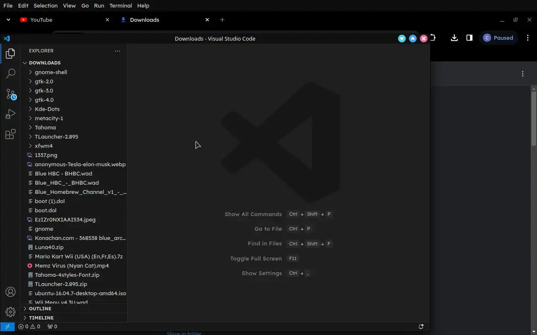Click Show in folder link on Downloads page
This screenshot has width=537, height=335.
coord(184,333)
